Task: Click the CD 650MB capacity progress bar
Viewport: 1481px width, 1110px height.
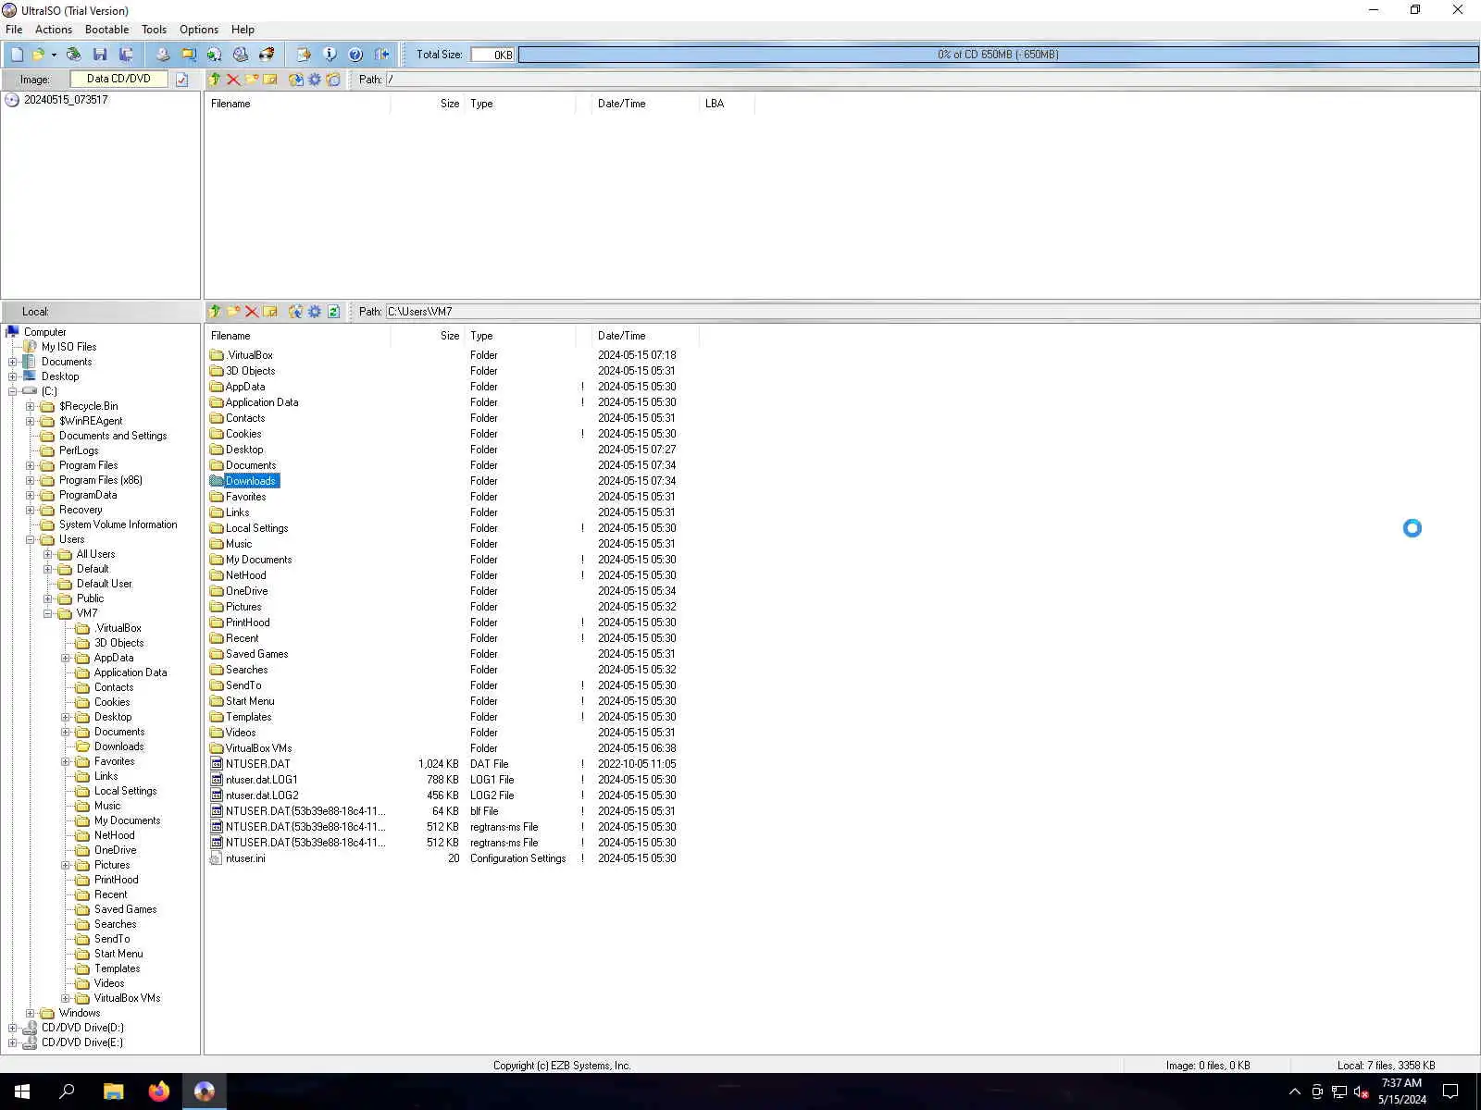Action: point(998,55)
